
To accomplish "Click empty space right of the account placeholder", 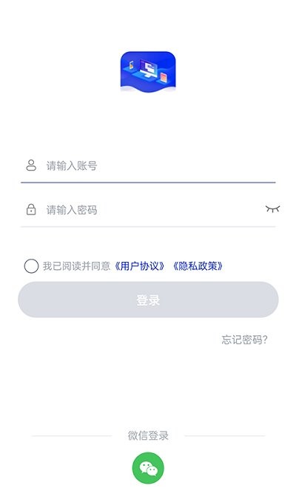I will tap(186, 165).
